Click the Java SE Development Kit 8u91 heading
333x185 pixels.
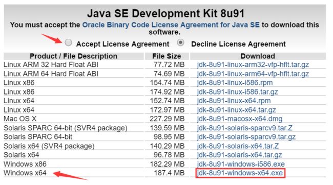pos(166,13)
